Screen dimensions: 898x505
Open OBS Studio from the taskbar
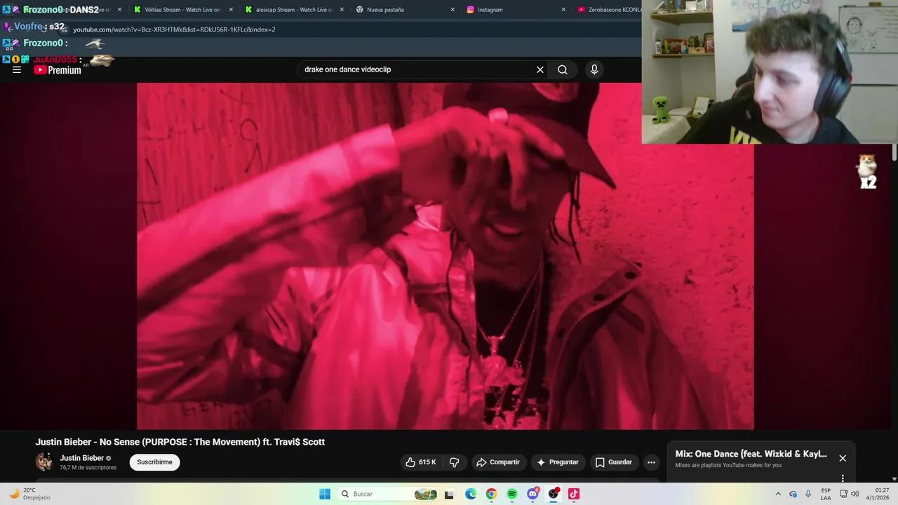pyautogui.click(x=554, y=494)
